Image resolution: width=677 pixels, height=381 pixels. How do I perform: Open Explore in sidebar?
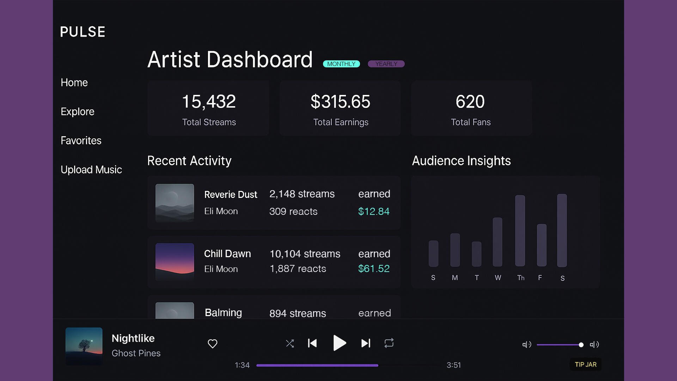(x=77, y=111)
